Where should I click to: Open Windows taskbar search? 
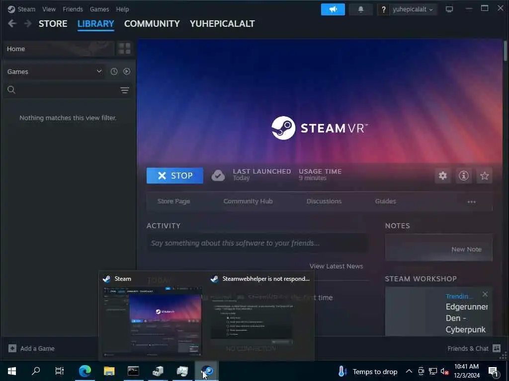(x=36, y=371)
